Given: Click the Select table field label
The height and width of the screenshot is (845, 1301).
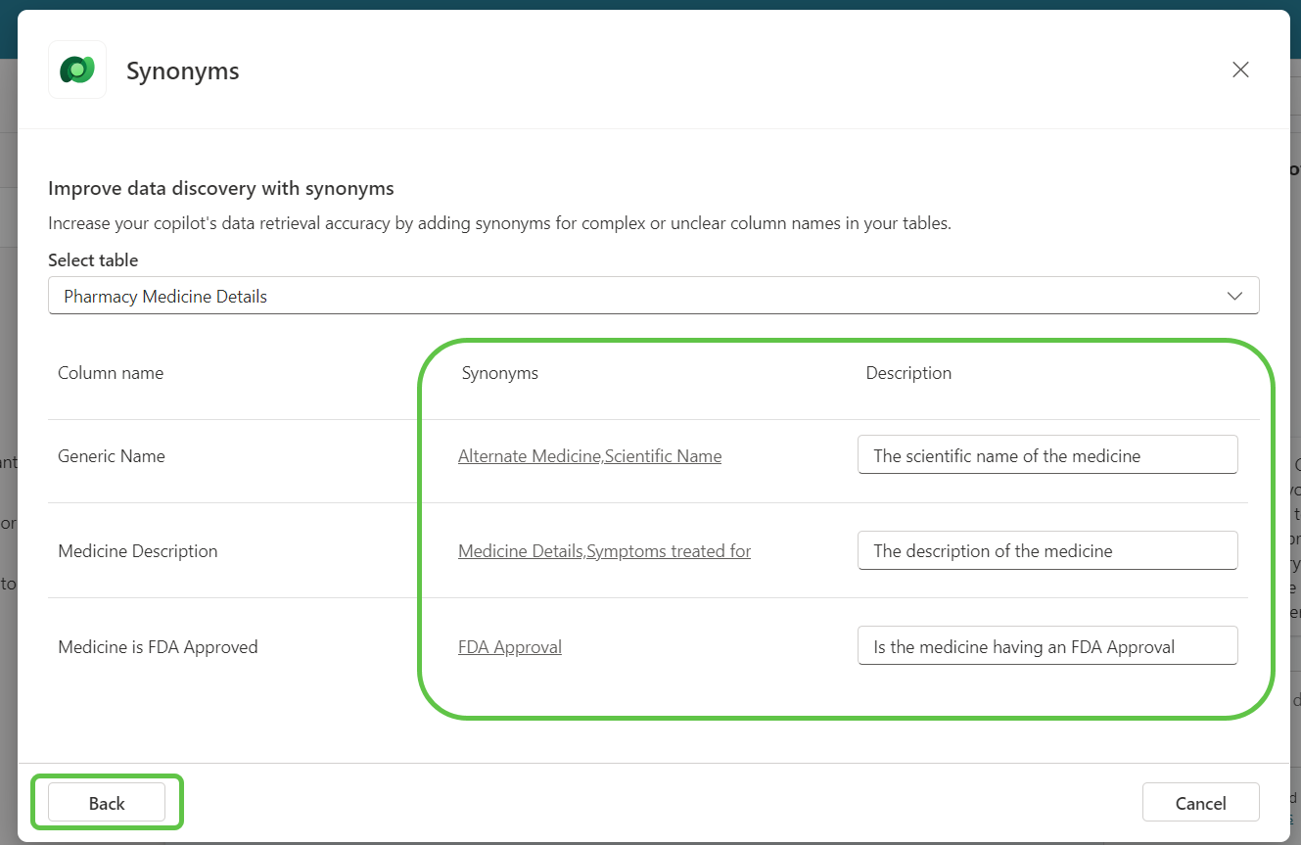Looking at the screenshot, I should point(93,260).
